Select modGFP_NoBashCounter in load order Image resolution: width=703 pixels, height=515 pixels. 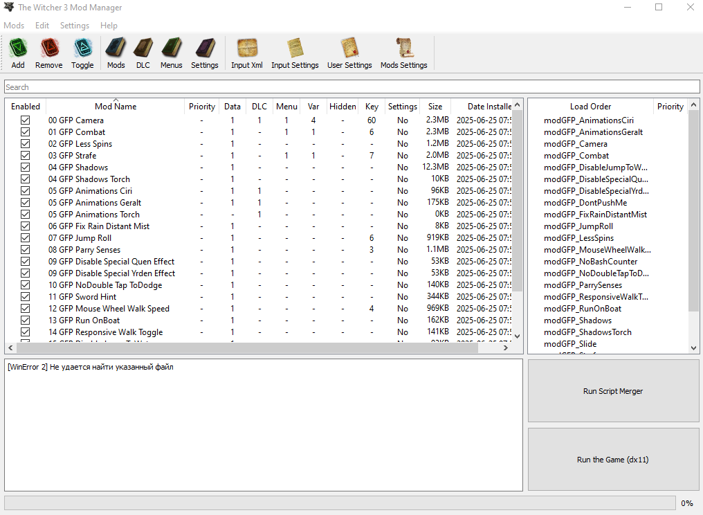coord(590,261)
